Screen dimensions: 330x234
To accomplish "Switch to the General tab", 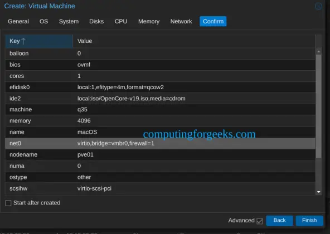I will point(18,22).
